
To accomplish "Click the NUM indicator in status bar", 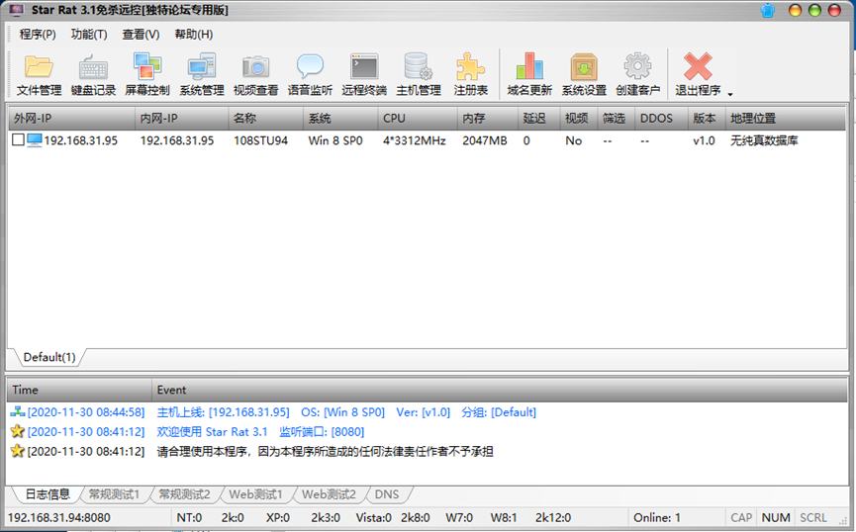I will [x=776, y=517].
